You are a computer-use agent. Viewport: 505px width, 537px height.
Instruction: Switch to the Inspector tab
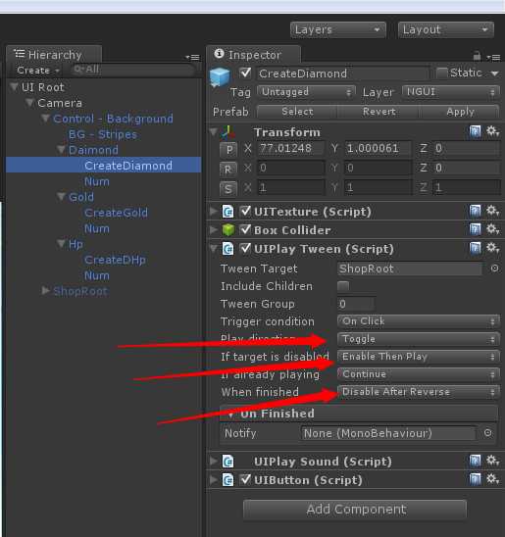click(x=254, y=55)
